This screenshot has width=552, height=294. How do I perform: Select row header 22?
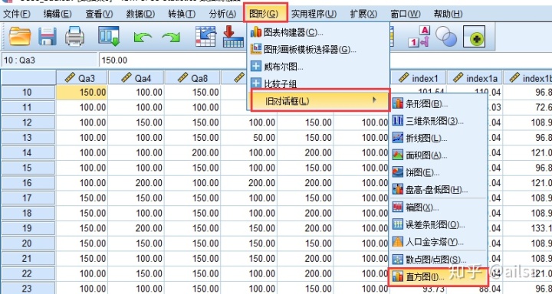click(28, 273)
